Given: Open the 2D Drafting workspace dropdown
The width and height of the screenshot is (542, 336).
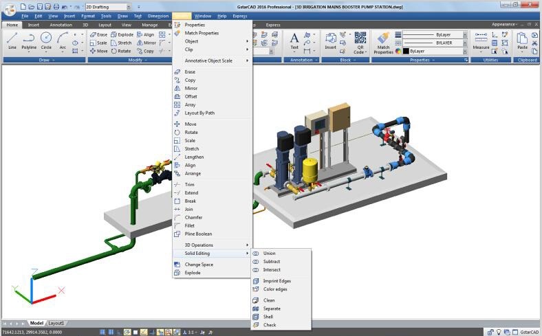Looking at the screenshot, I should [x=107, y=7].
